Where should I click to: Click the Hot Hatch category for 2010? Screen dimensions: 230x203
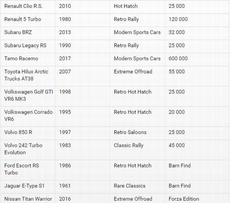point(125,6)
